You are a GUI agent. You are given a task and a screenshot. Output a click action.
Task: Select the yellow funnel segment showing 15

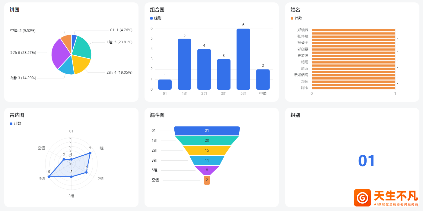207,150
